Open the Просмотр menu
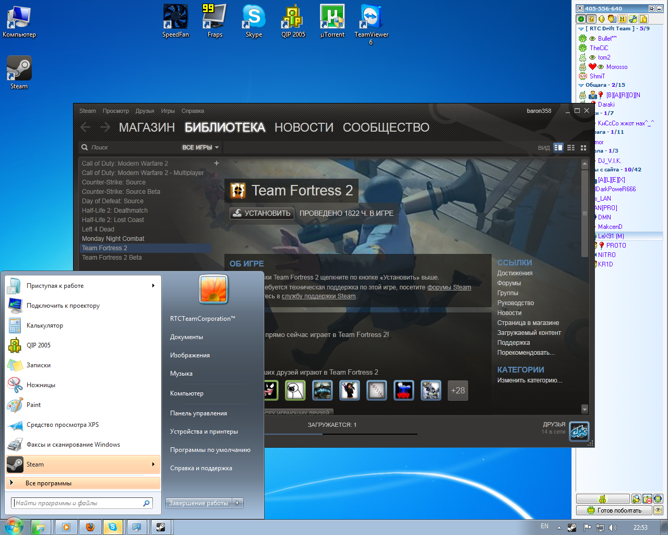668x535 pixels. [x=116, y=111]
